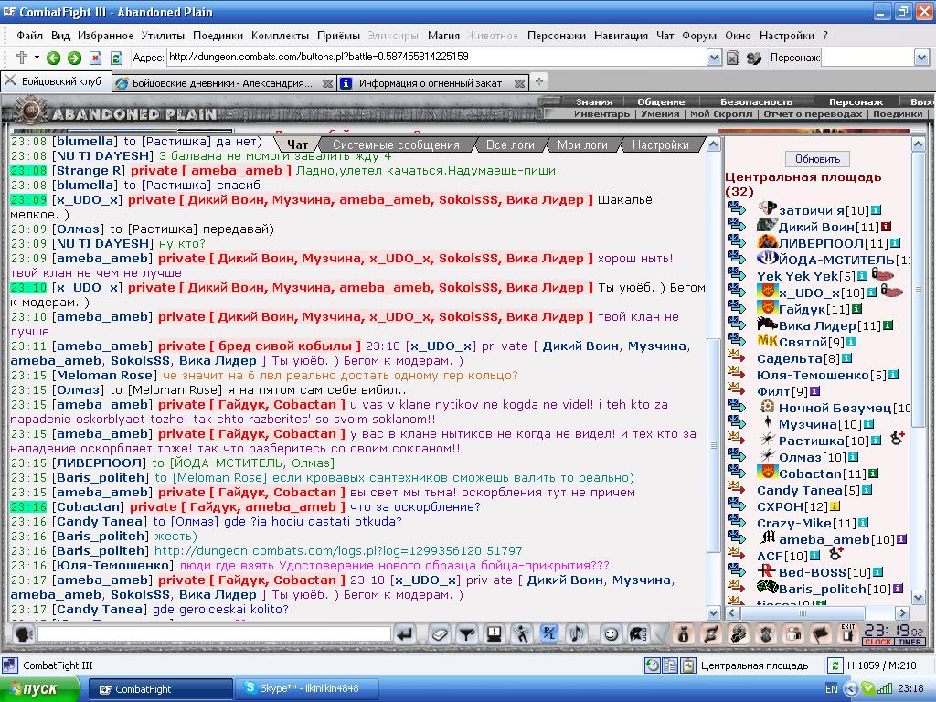Switch to Skype taskbar window
Screen dimensions: 936x702
(305, 689)
